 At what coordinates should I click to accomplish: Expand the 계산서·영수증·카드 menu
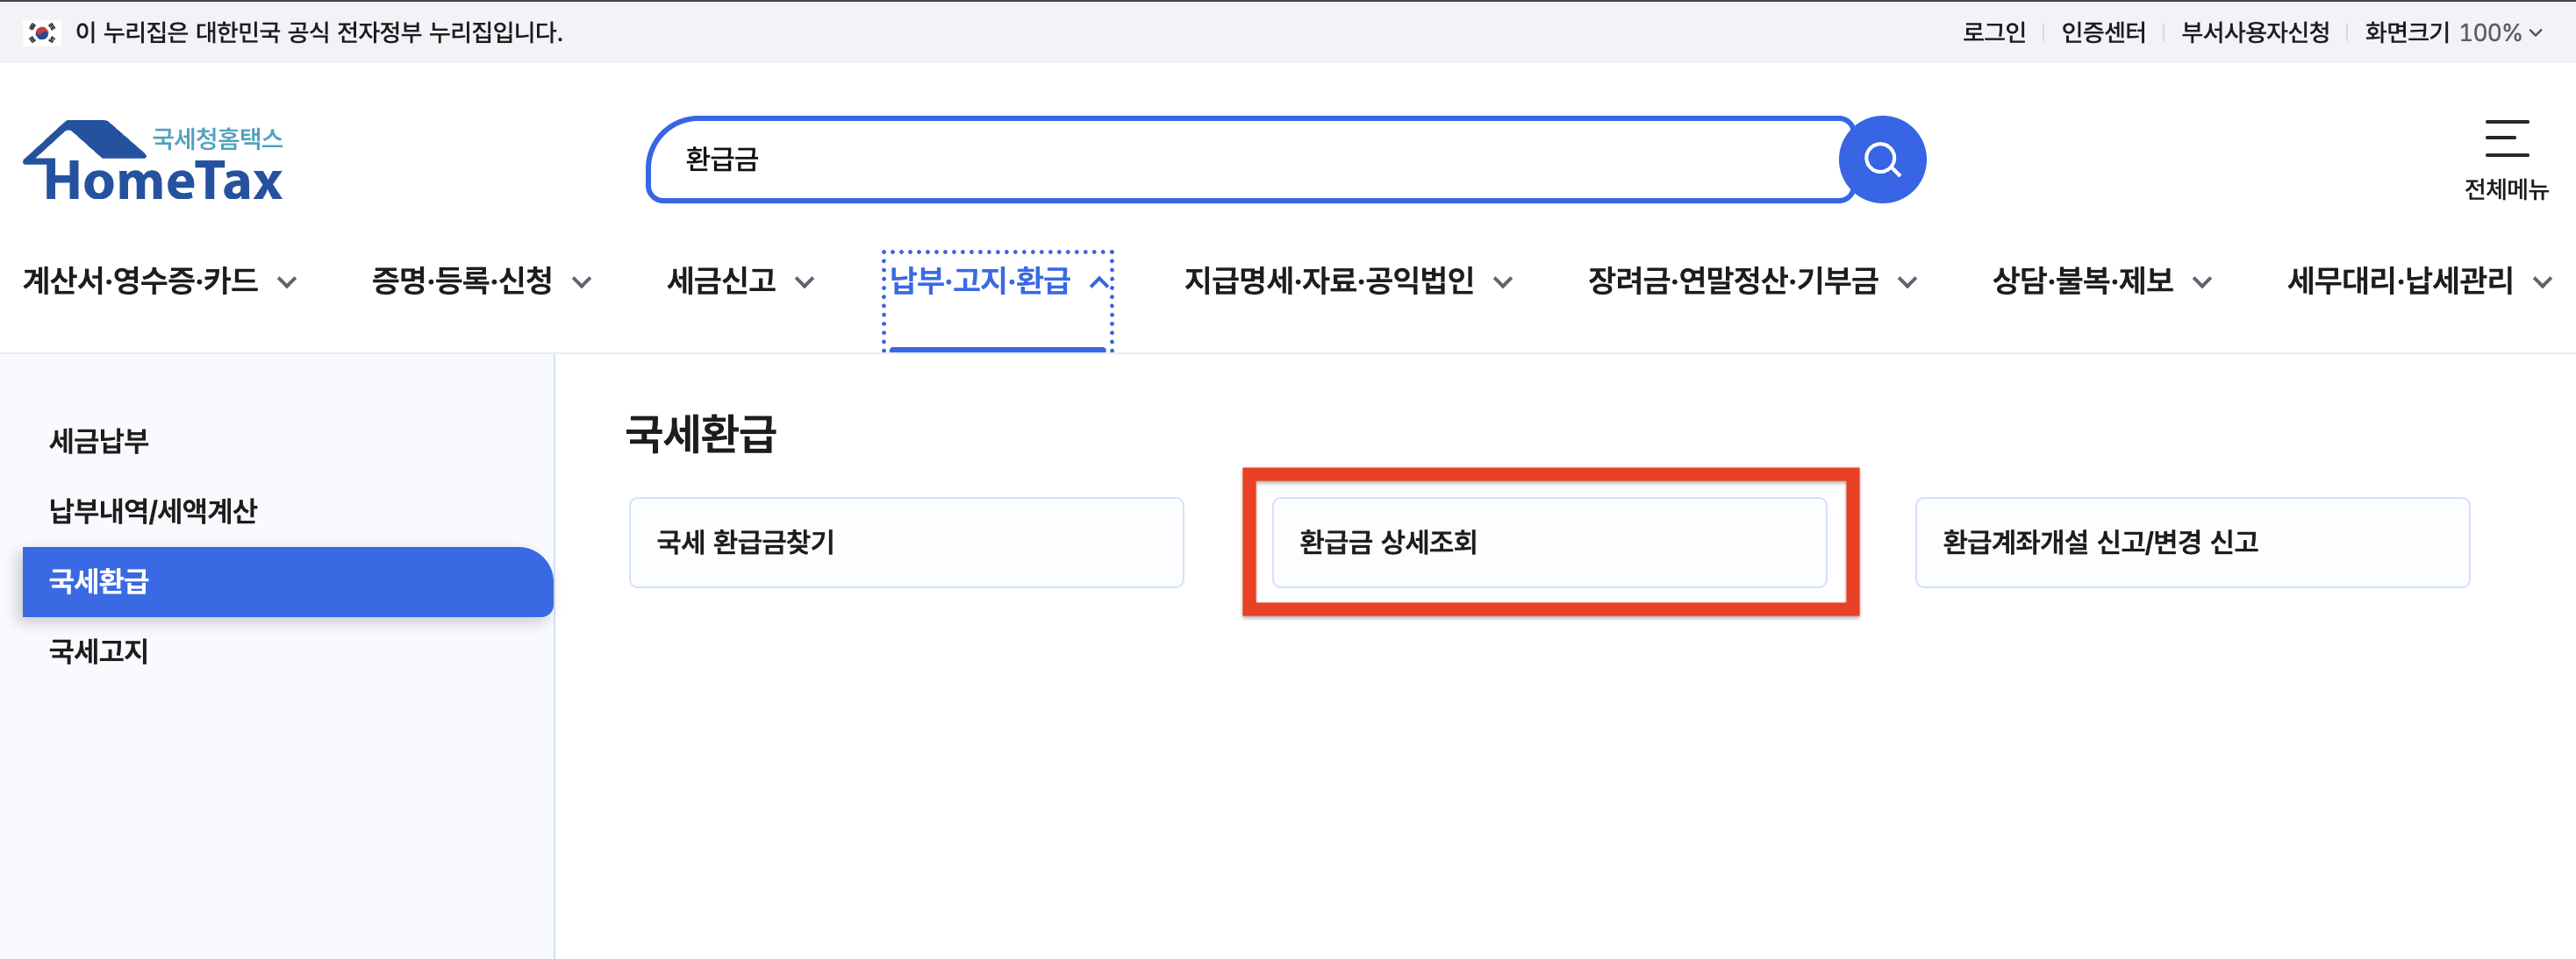159,281
